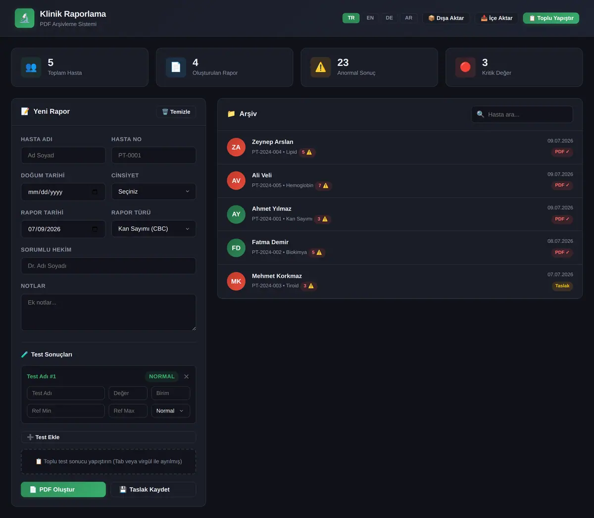Image resolution: width=594 pixels, height=518 pixels.
Task: Click the Toplam Hasta people icon
Action: [31, 67]
